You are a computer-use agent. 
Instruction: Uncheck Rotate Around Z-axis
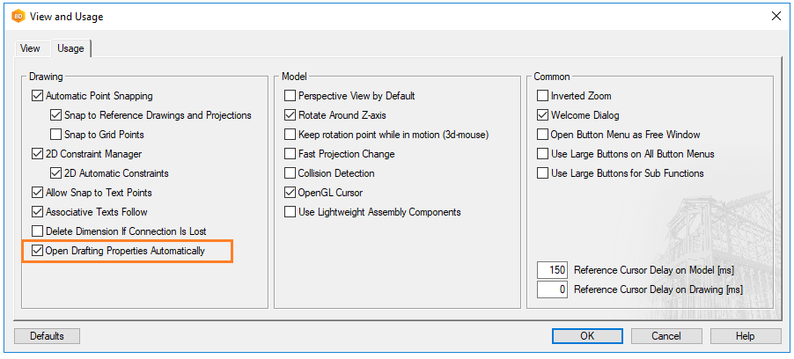coord(290,115)
